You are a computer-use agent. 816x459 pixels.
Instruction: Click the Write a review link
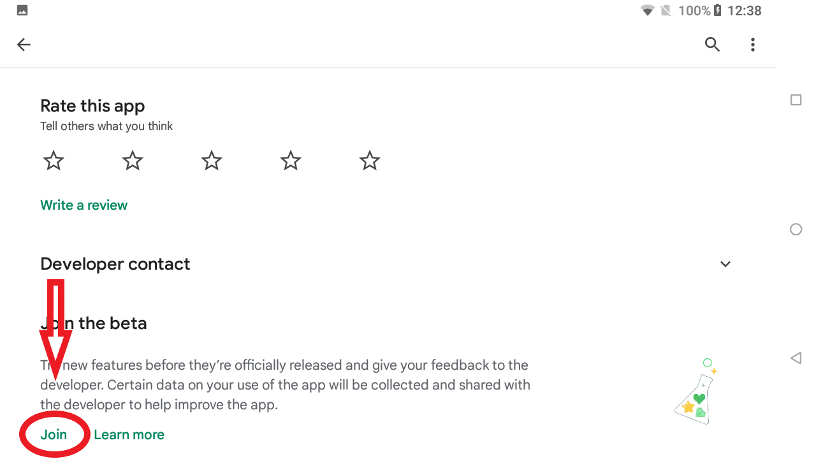pos(84,205)
